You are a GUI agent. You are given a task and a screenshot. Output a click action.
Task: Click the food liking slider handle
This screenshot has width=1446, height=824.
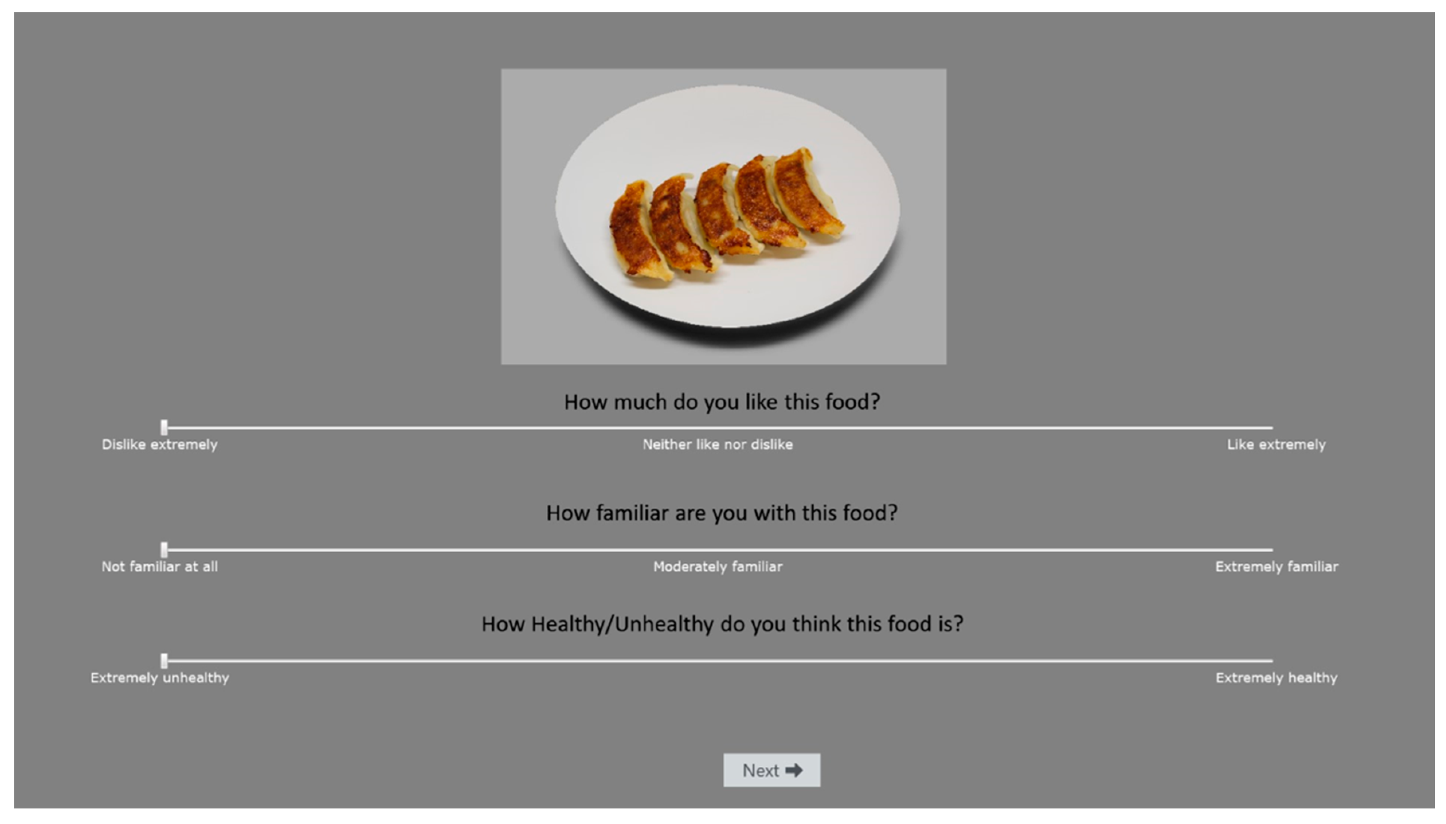[164, 427]
